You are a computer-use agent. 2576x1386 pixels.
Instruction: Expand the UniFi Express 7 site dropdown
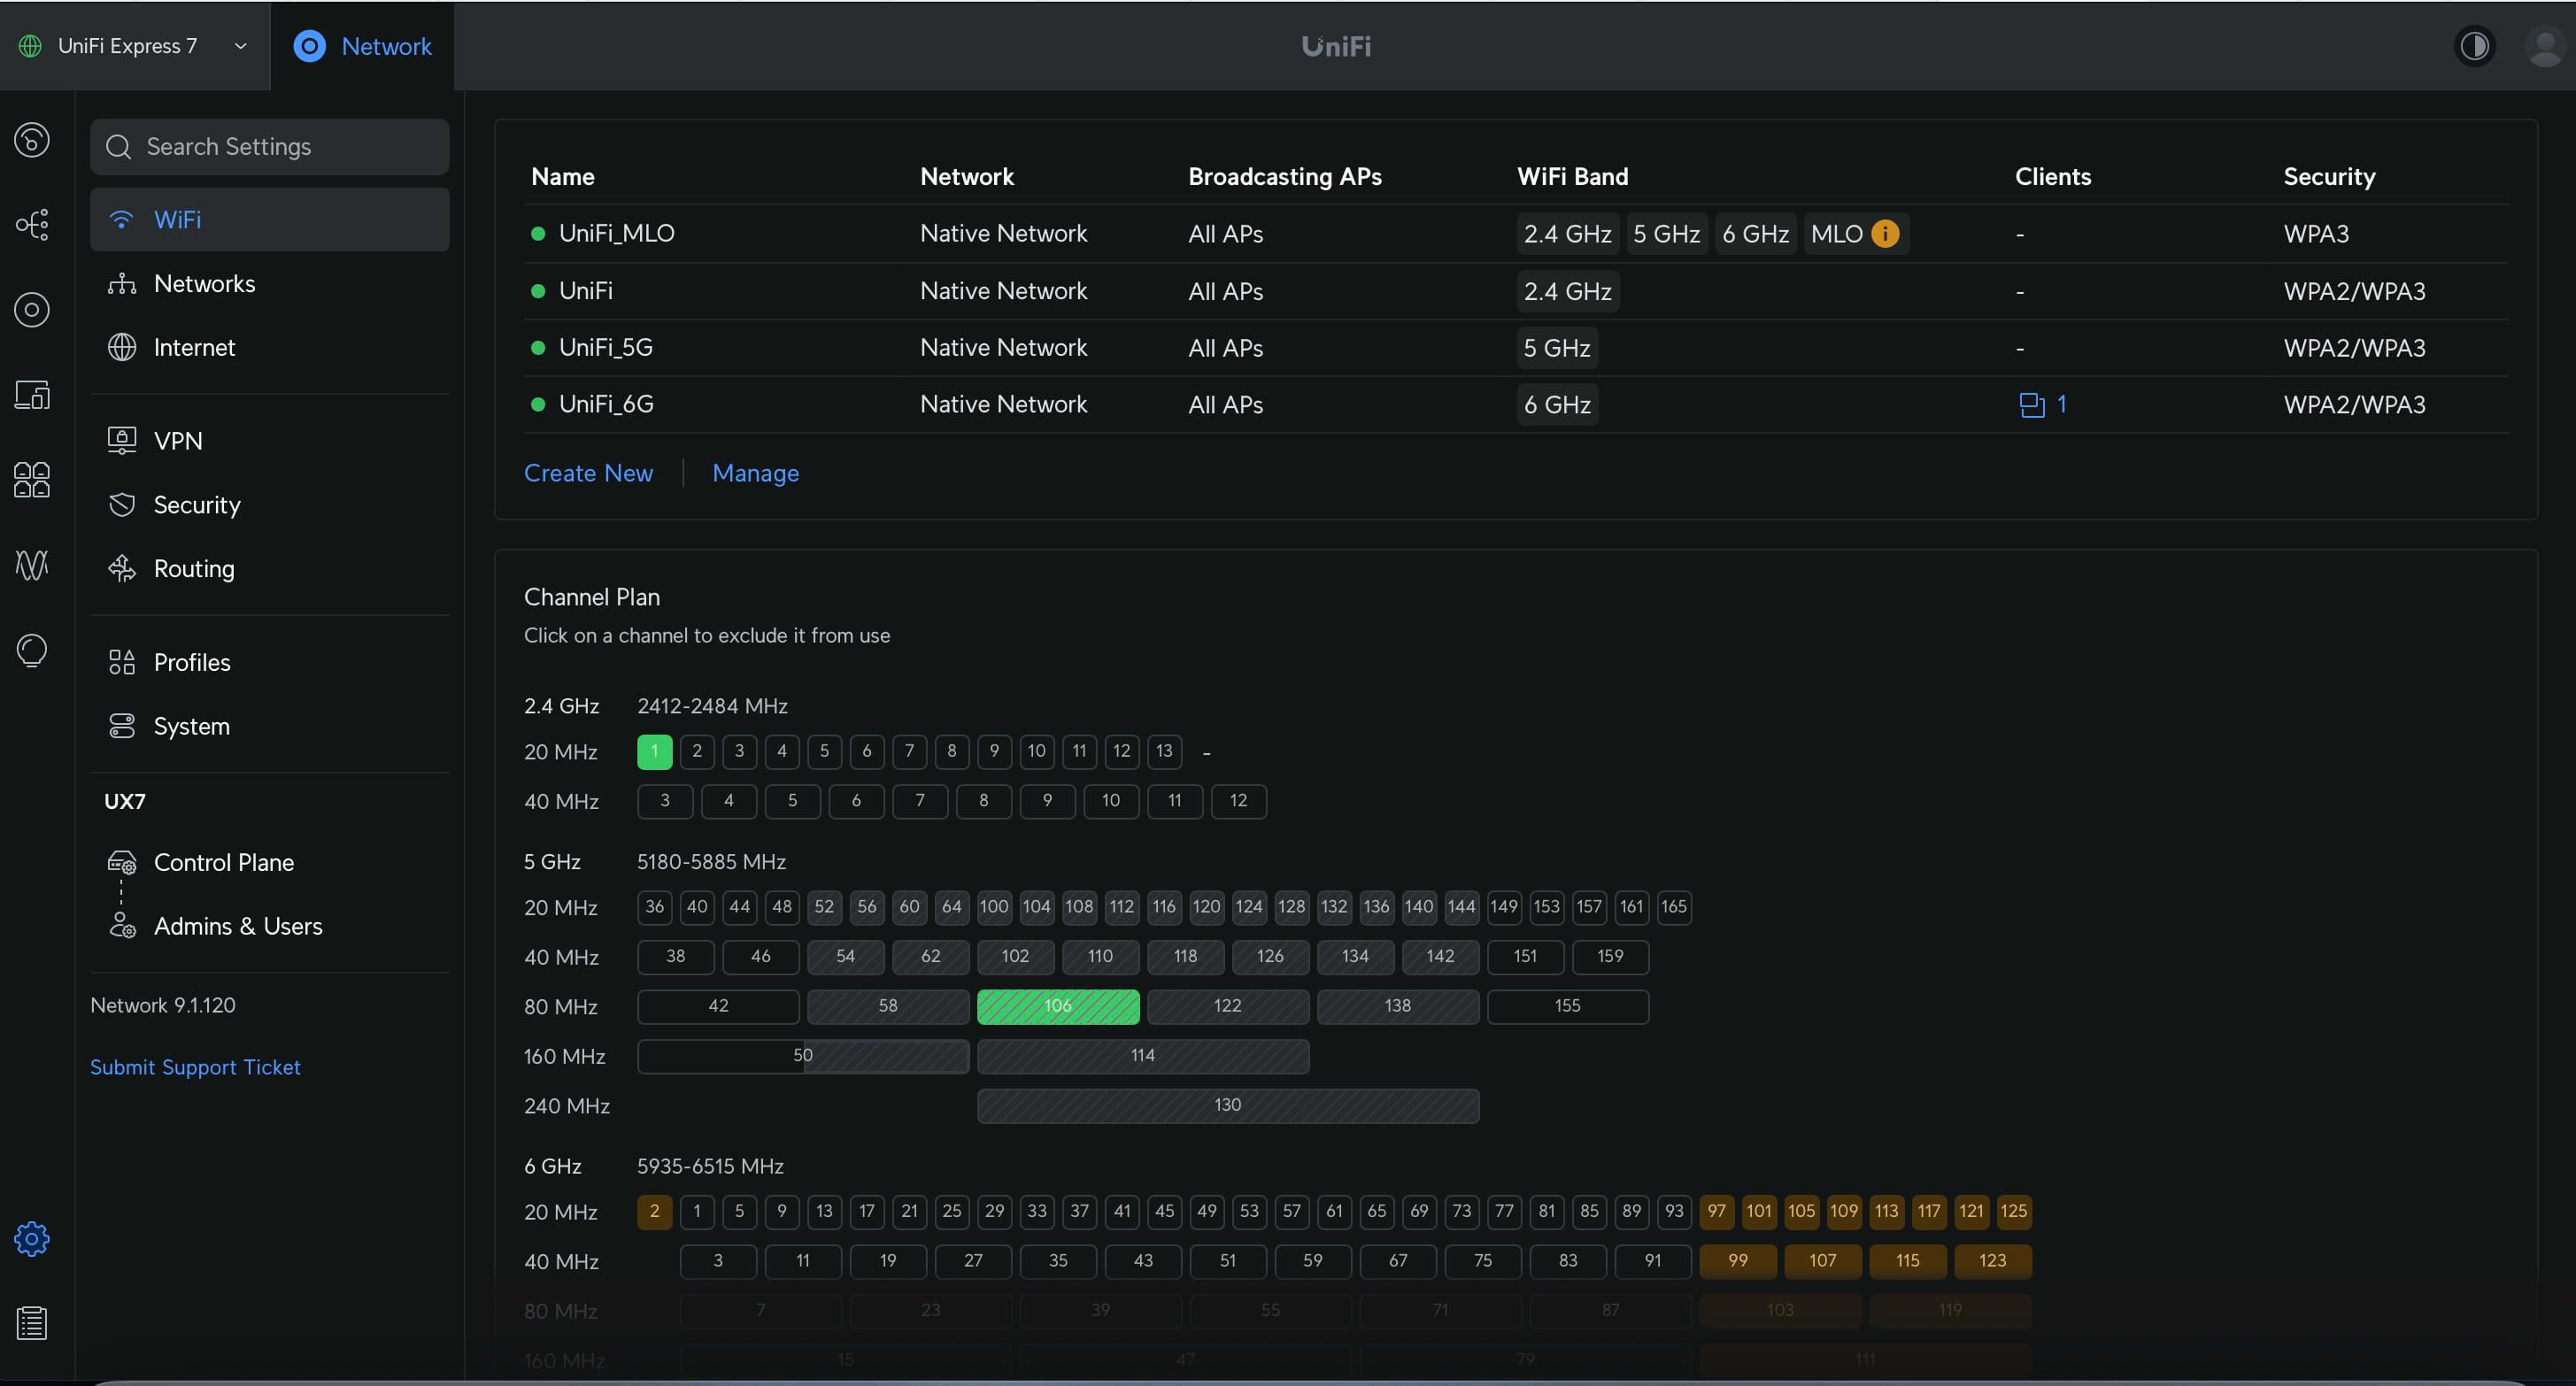(x=240, y=46)
